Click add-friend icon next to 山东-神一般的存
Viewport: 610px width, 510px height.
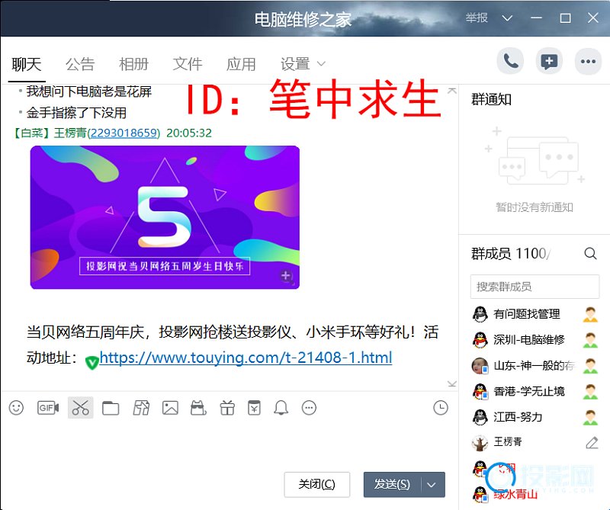point(590,366)
